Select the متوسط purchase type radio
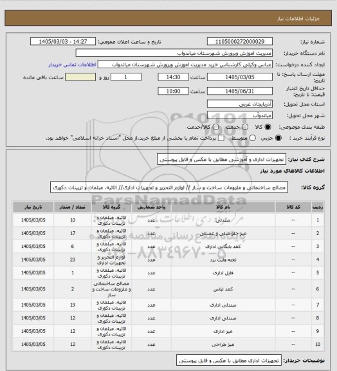Viewport: 337px width, 371px height. click(x=252, y=138)
